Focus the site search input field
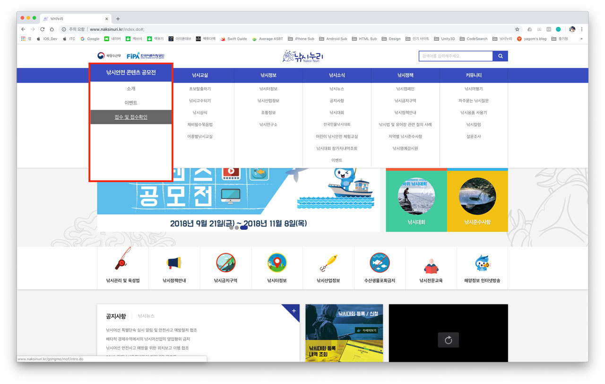The image size is (605, 384). pyautogui.click(x=455, y=56)
